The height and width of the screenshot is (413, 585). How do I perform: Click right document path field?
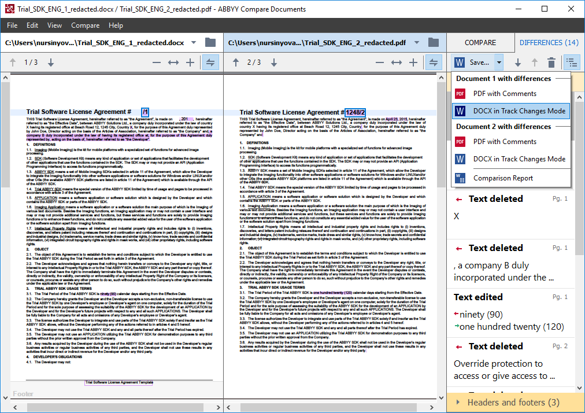[317, 43]
